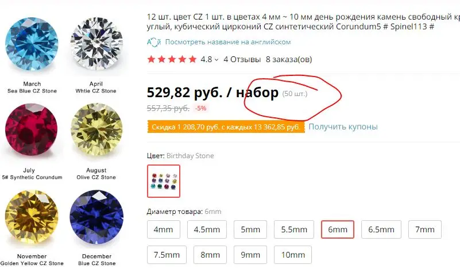Click the five star rating icons
460x268 pixels.
pyautogui.click(x=172, y=59)
